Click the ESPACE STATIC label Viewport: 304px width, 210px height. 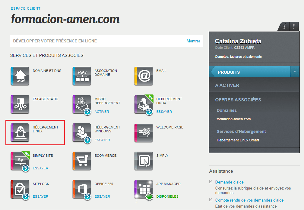coord(45,99)
